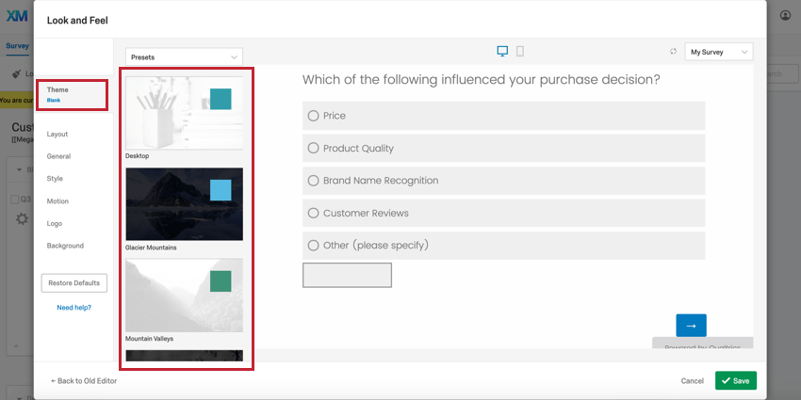The height and width of the screenshot is (400, 801).
Task: Click the gear icon beside Q3
Action: [x=22, y=218]
